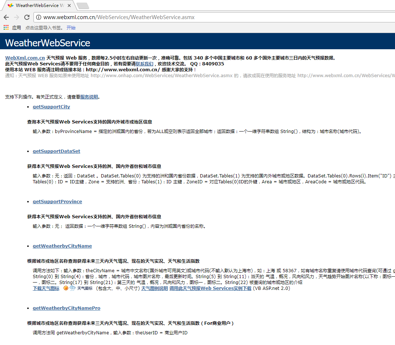Click the QQ：8409035 text
This screenshot has height=345, width=395.
point(207,64)
